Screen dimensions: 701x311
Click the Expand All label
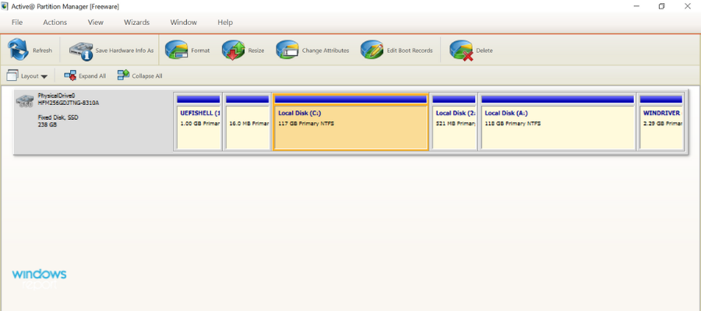(x=93, y=76)
